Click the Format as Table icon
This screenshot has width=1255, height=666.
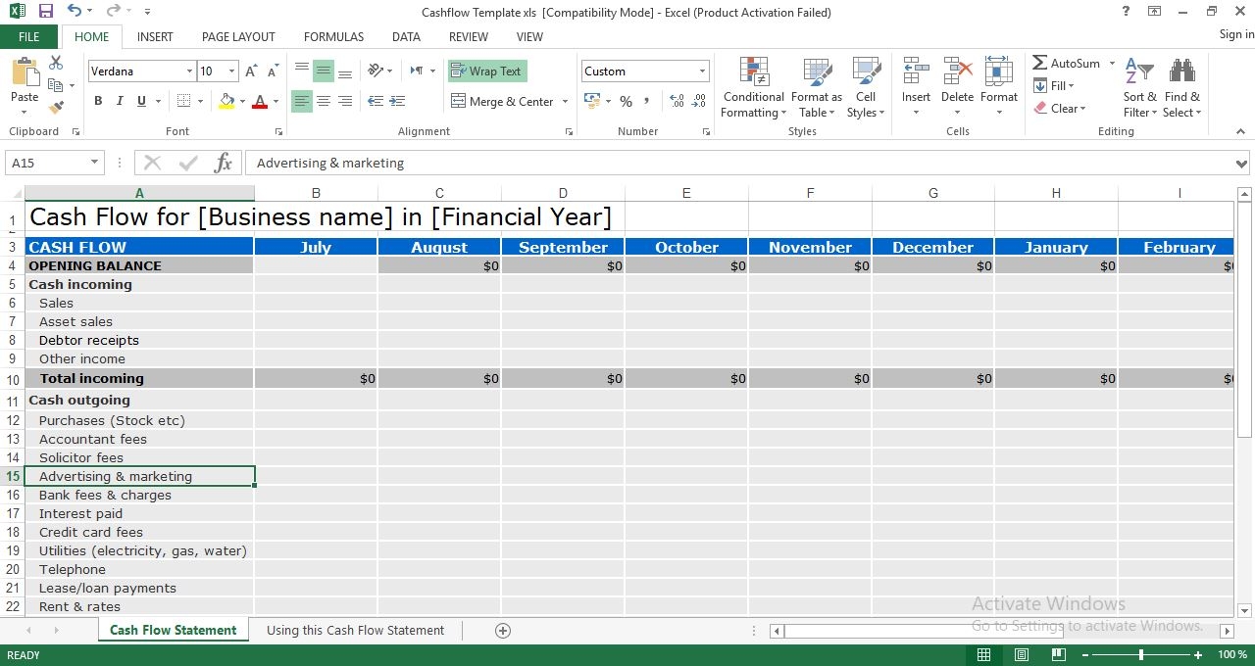pos(817,87)
